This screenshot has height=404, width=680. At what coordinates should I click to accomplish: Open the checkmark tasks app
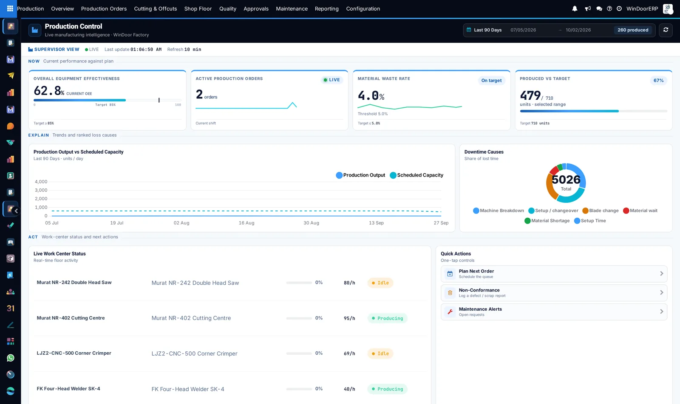coord(11,225)
